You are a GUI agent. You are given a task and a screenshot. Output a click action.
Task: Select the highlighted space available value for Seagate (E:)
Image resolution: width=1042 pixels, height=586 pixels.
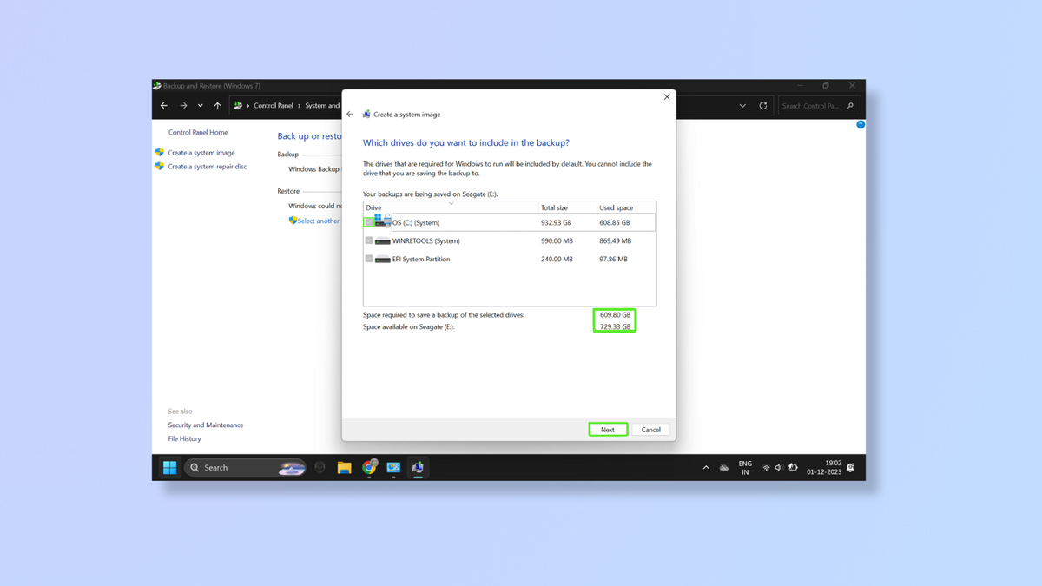[x=615, y=326]
